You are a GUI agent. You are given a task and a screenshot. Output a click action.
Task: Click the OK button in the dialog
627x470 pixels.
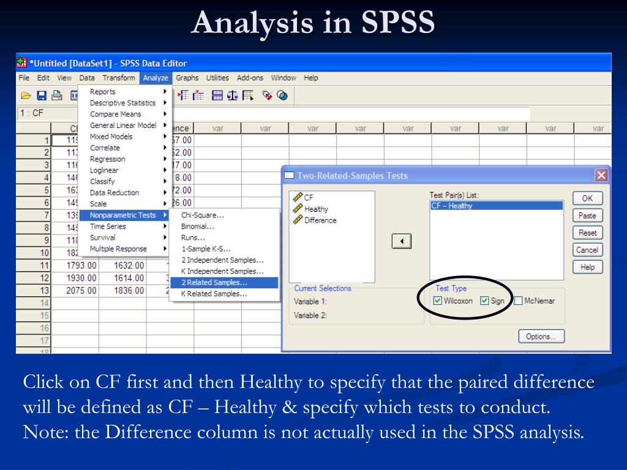587,198
